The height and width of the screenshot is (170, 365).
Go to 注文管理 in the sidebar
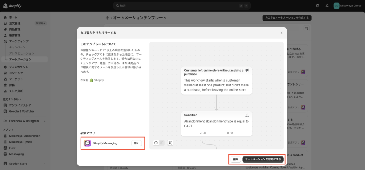pos(15,23)
